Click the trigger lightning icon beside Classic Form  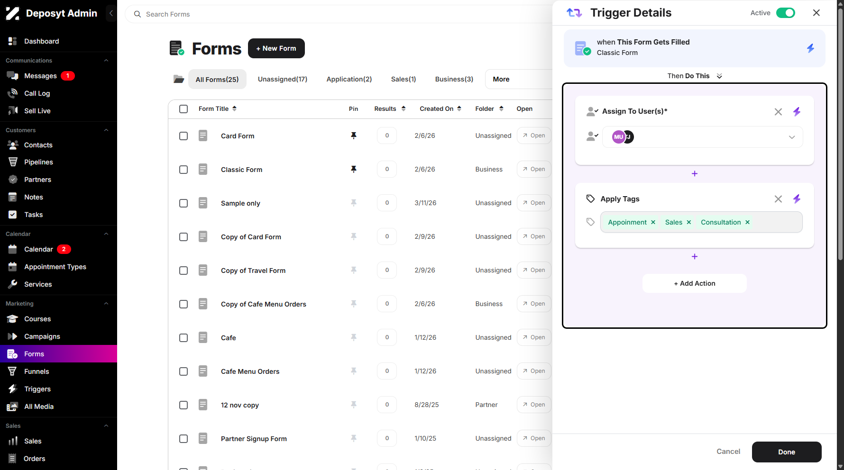(x=810, y=48)
